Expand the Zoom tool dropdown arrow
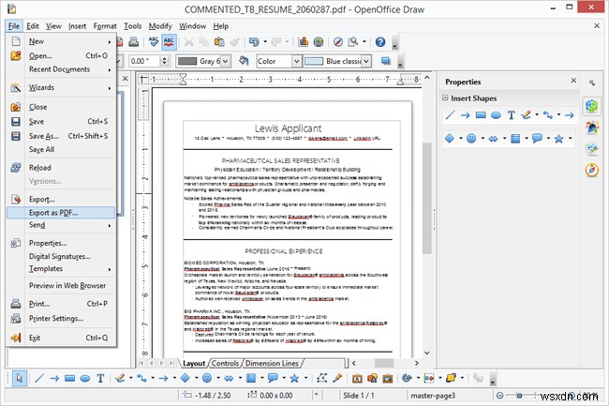609x406 pixels. point(364,42)
